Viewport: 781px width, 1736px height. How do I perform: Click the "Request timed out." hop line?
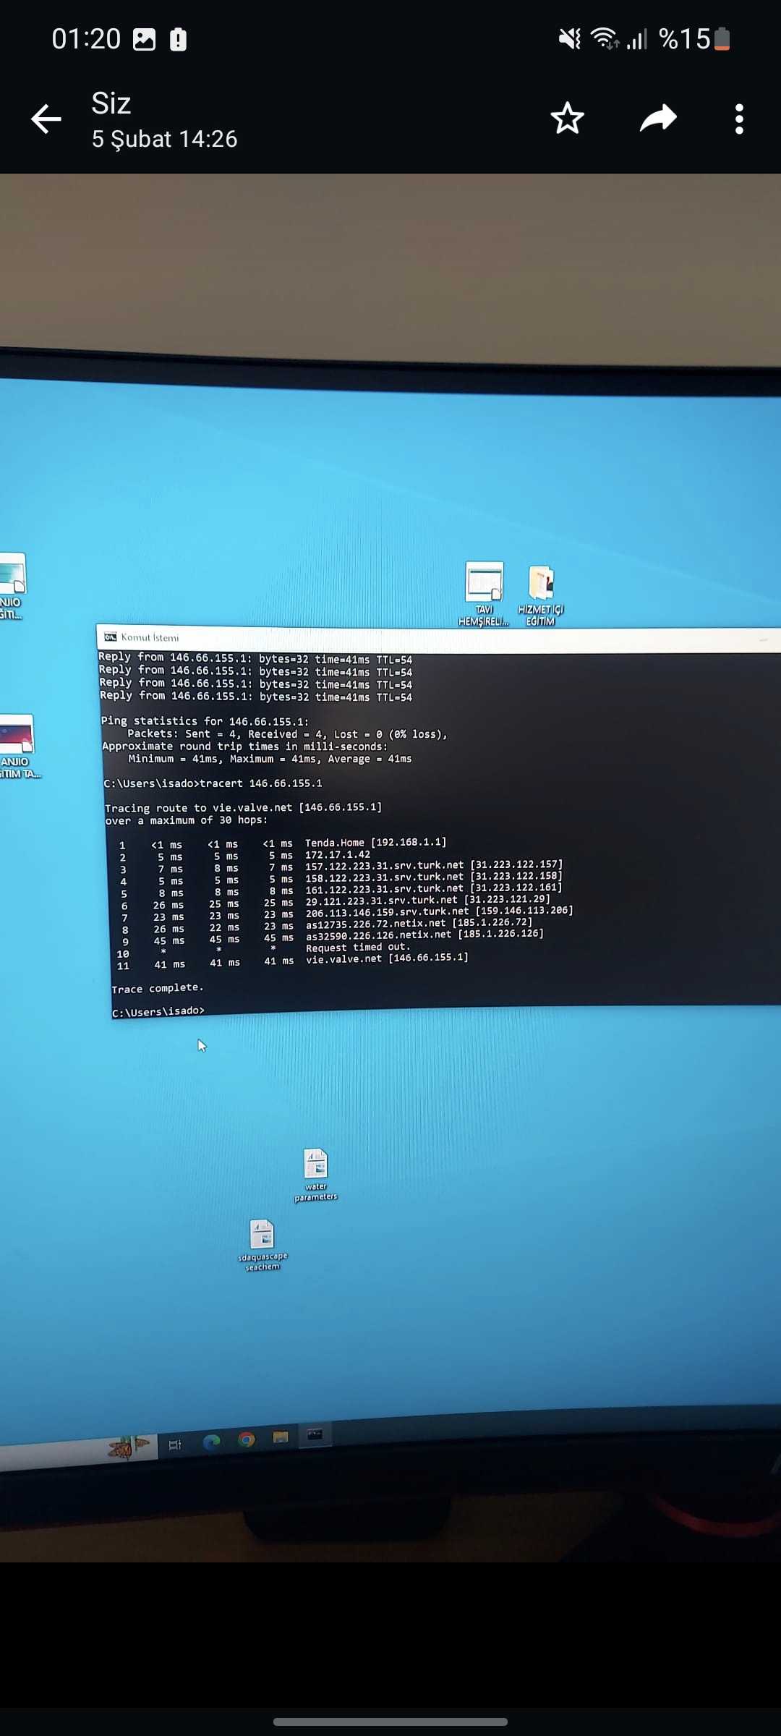click(x=358, y=948)
